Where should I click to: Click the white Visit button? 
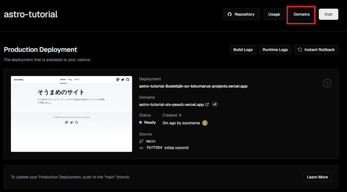click(x=328, y=14)
